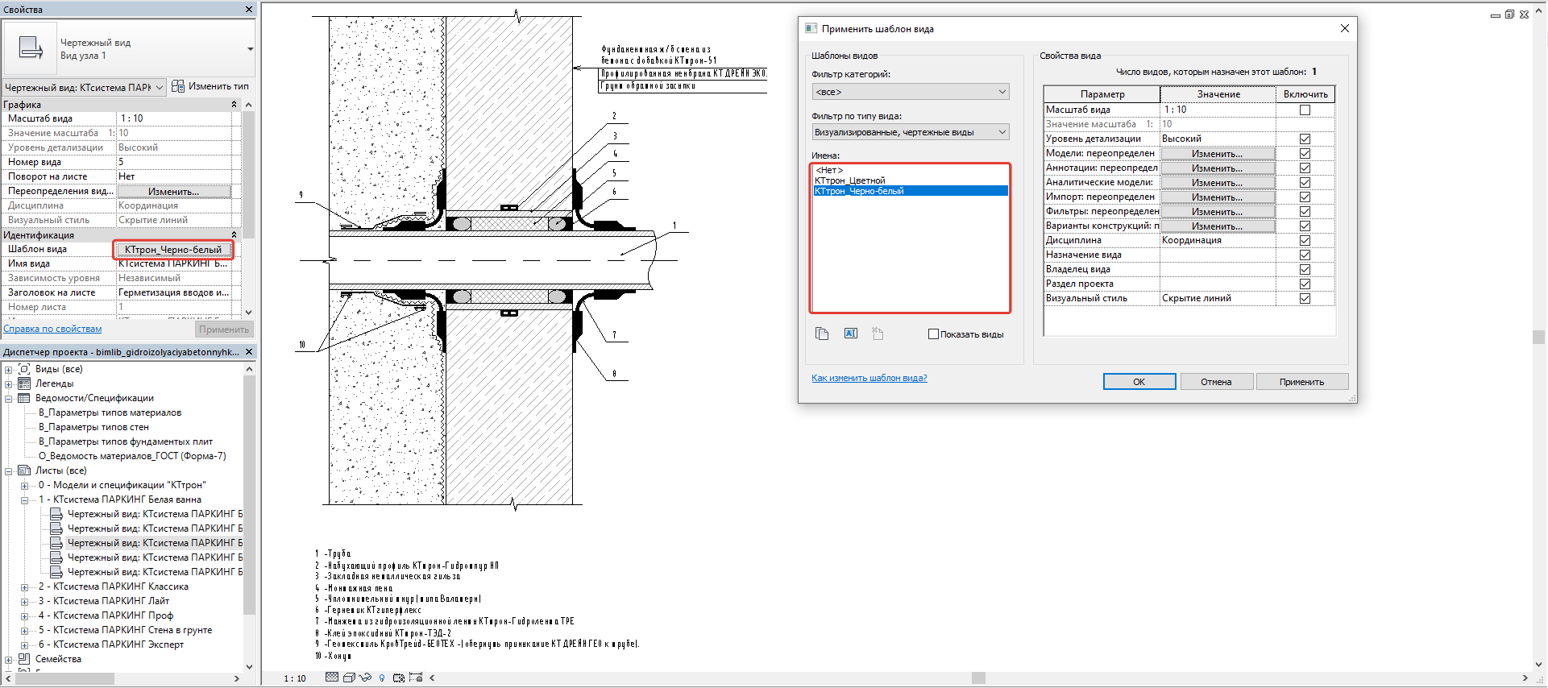
Task: Click the Включить column header
Action: [x=1305, y=94]
